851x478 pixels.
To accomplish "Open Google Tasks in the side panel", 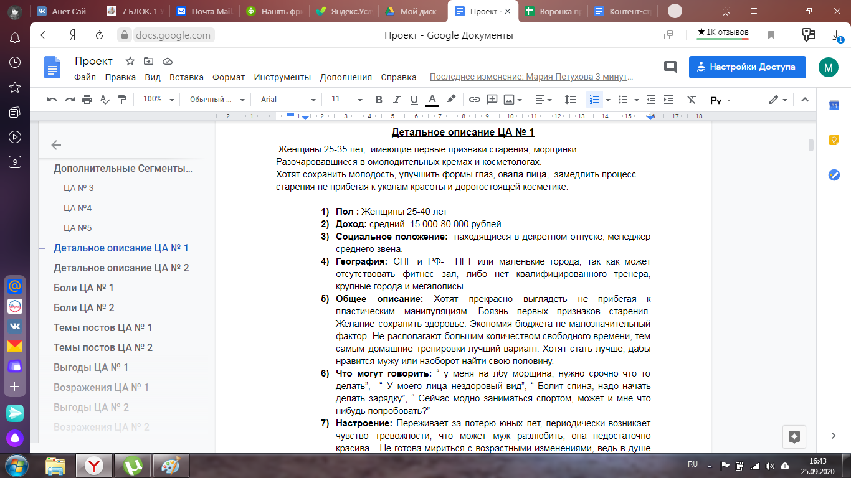I will 834,175.
